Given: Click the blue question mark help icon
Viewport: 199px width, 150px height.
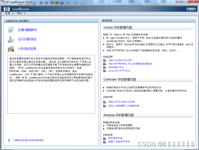Looking at the screenshot, I should pos(9,140).
